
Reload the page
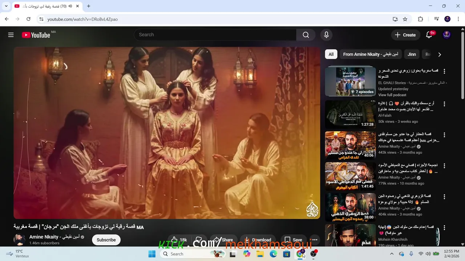(28, 19)
